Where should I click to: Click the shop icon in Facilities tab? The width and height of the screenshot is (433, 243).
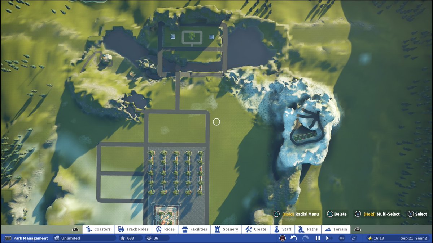tap(185, 229)
